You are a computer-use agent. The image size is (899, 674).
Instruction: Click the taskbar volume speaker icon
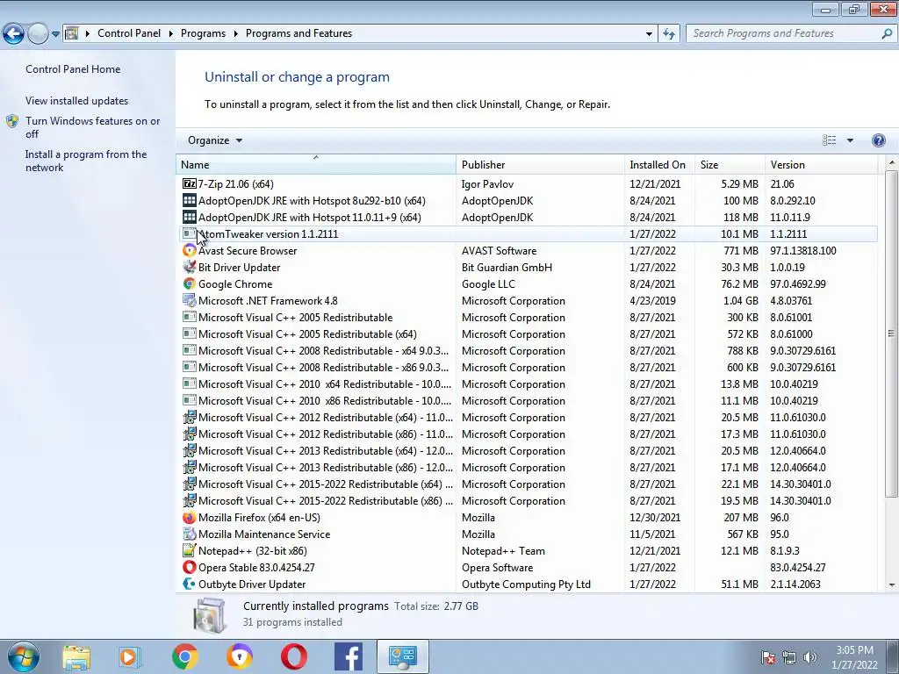click(x=810, y=657)
